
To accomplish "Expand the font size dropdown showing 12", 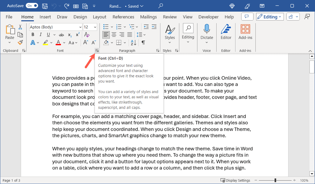I will [95, 27].
